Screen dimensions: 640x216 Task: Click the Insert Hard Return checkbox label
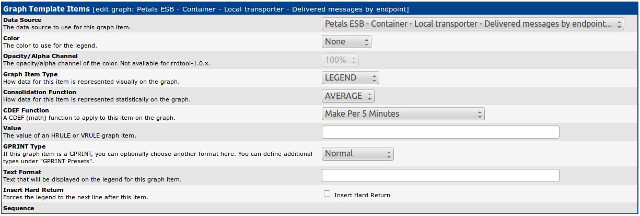point(362,195)
